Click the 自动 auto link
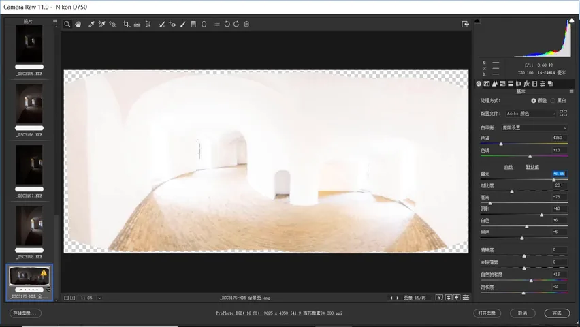580x327 pixels. point(509,167)
